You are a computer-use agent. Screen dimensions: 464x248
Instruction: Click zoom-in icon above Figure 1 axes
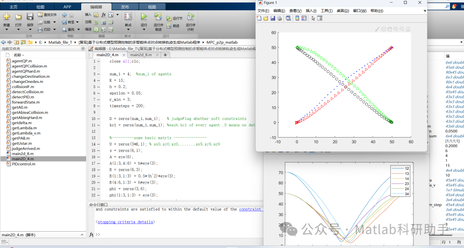coord(396,29)
